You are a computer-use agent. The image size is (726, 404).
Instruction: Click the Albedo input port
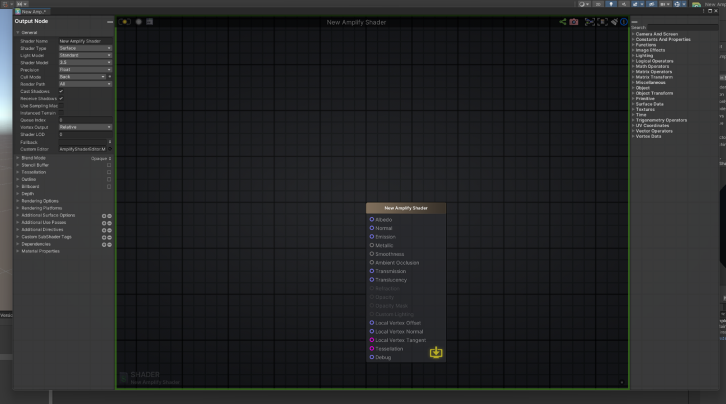tap(372, 219)
